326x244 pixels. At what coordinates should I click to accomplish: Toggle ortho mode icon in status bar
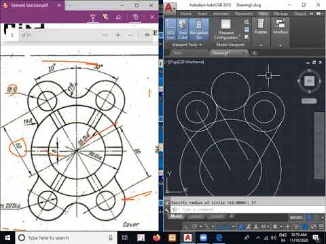click(187, 226)
